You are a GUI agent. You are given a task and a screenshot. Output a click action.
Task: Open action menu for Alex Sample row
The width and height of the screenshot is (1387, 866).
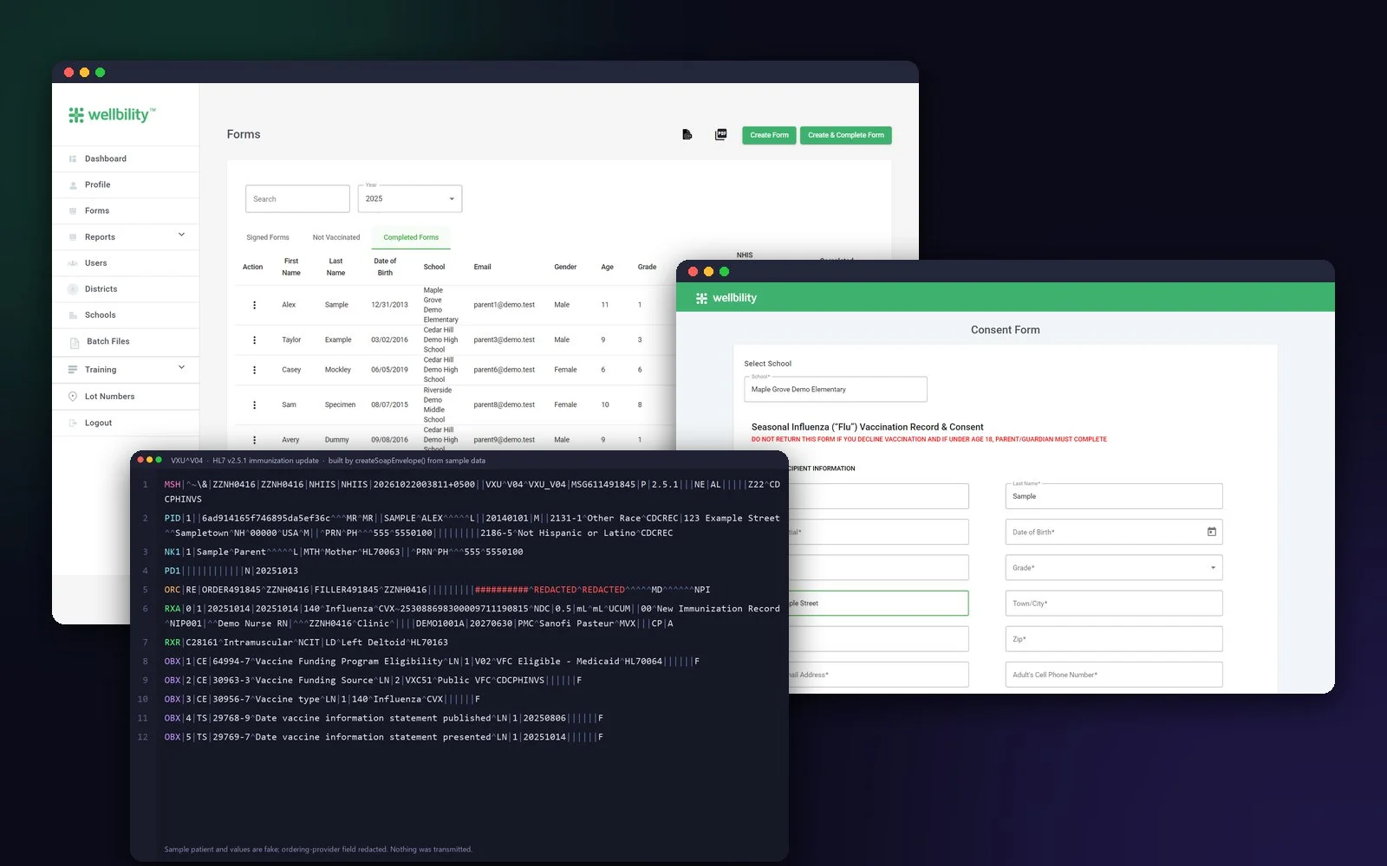(x=254, y=305)
